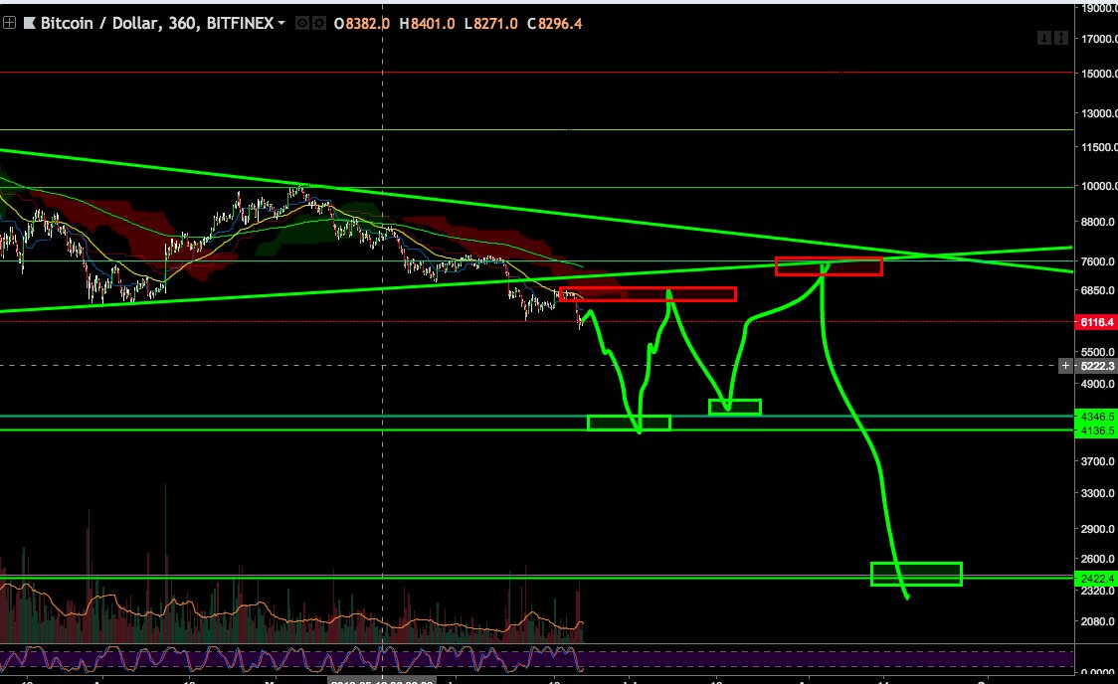Click the high value H8401.0
Image resolution: width=1118 pixels, height=684 pixels.
coord(427,24)
